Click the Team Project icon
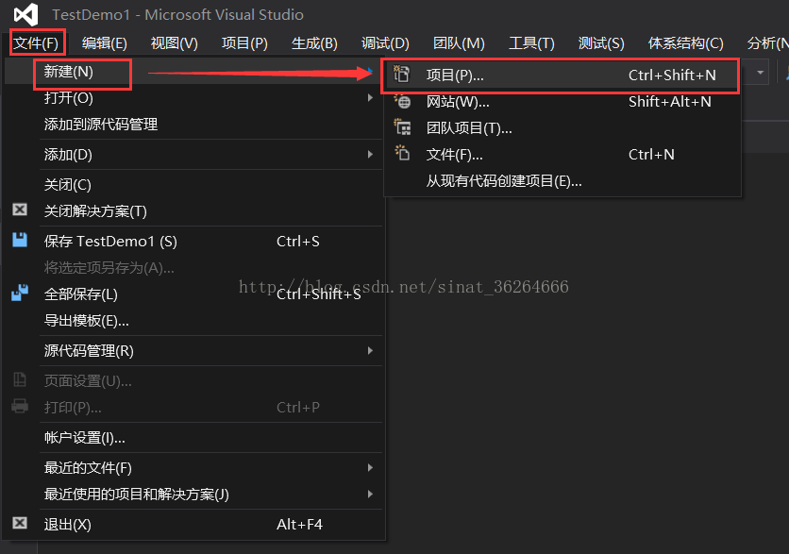The width and height of the screenshot is (789, 554). point(402,127)
